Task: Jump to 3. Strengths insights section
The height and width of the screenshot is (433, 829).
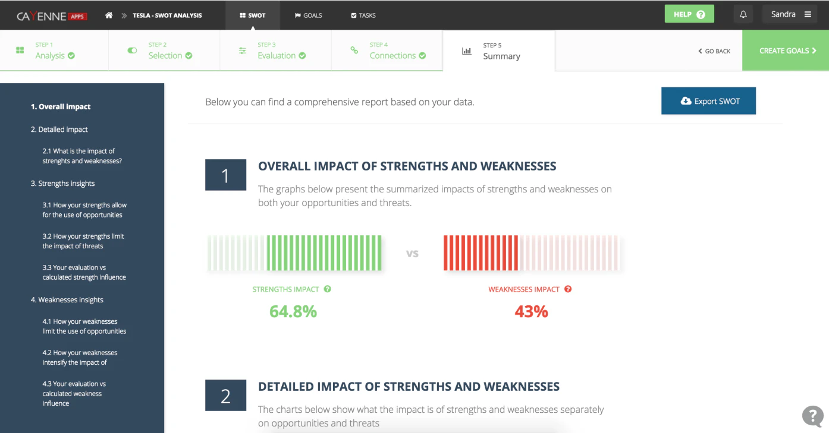Action: pyautogui.click(x=62, y=184)
